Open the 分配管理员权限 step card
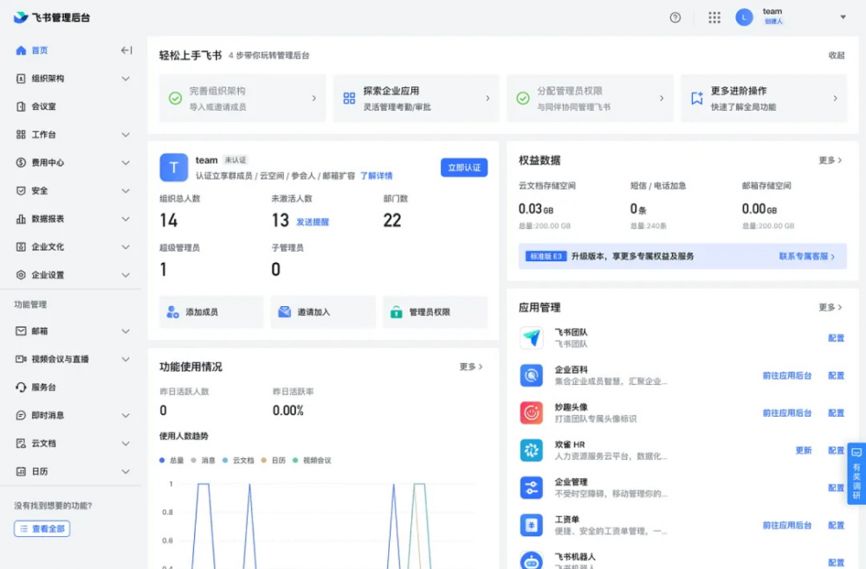Viewport: 866px width, 569px height. (x=590, y=98)
